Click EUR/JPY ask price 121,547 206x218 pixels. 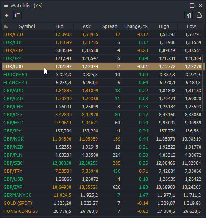[x=90, y=58]
